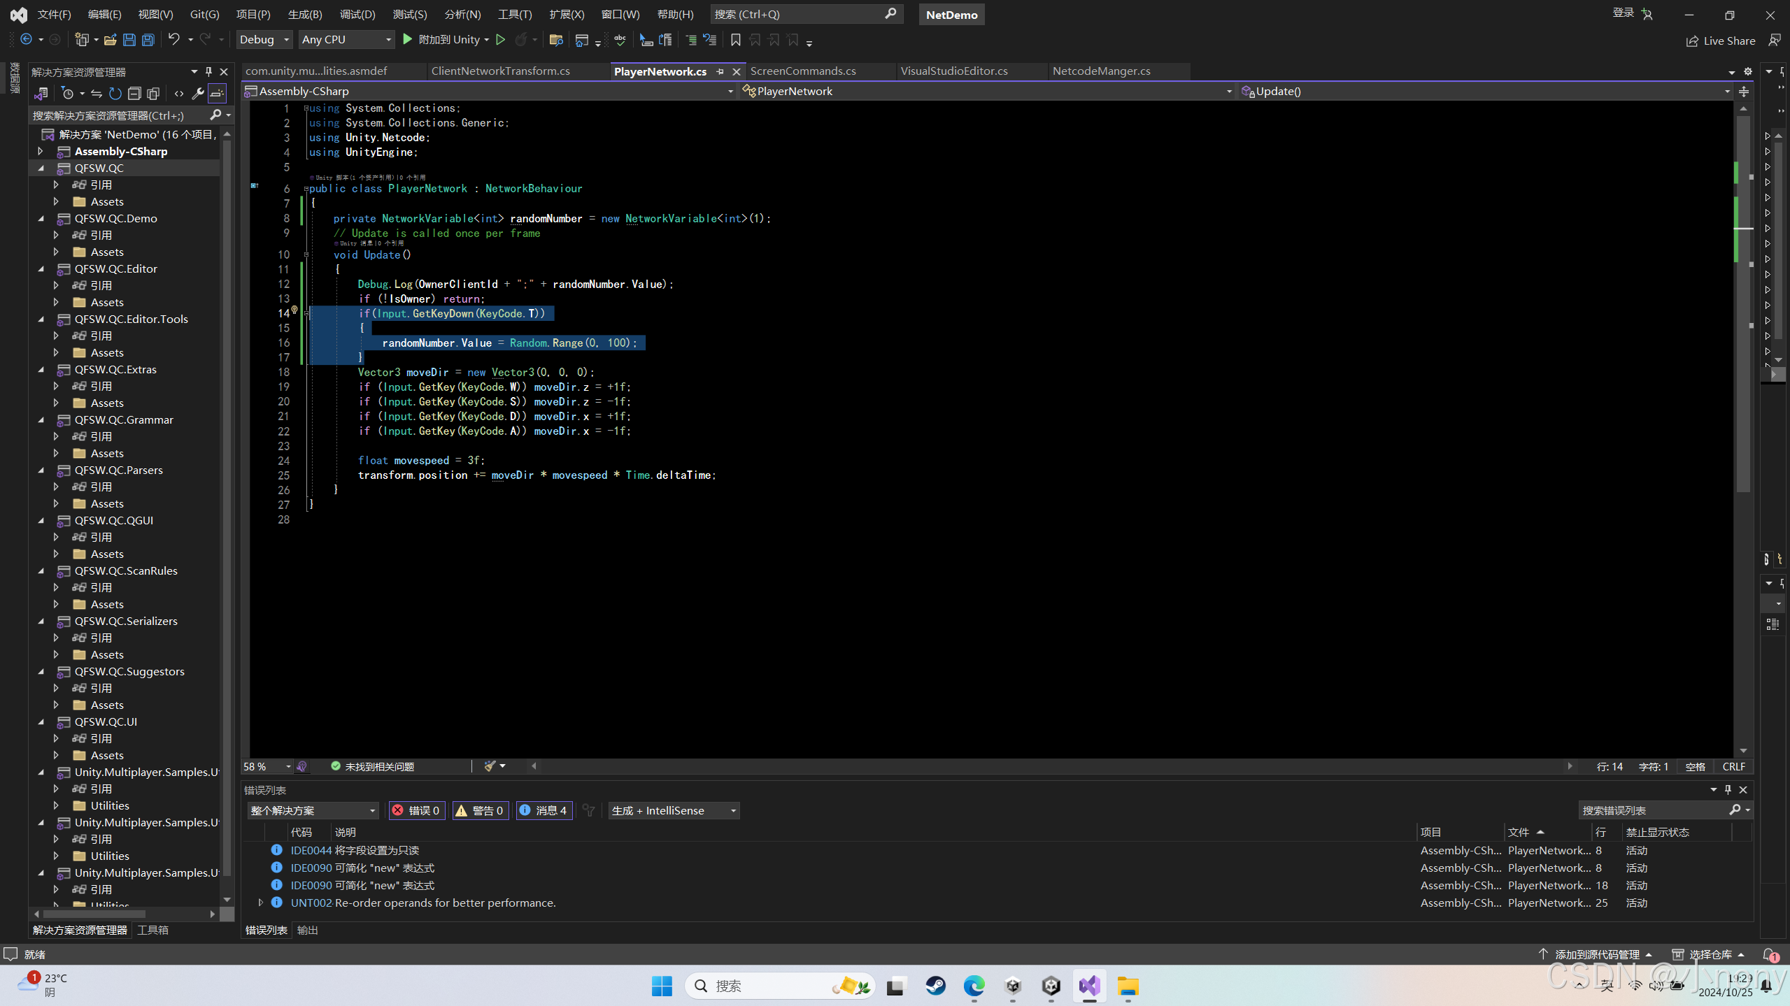Refresh the Solution Explorer
This screenshot has height=1006, width=1790.
[115, 93]
